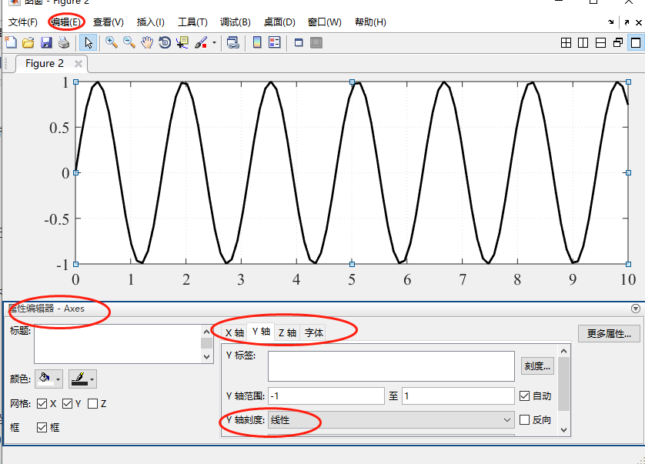Print the figure with the printer icon
645x464 pixels.
tap(64, 42)
